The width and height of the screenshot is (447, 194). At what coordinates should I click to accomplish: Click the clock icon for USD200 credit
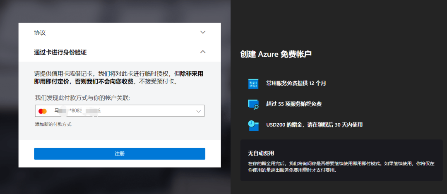[253, 125]
